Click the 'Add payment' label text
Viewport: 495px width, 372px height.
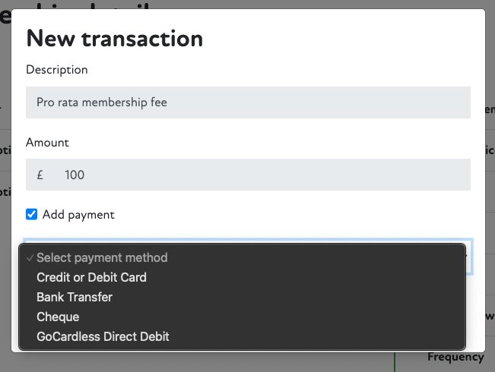click(x=78, y=215)
